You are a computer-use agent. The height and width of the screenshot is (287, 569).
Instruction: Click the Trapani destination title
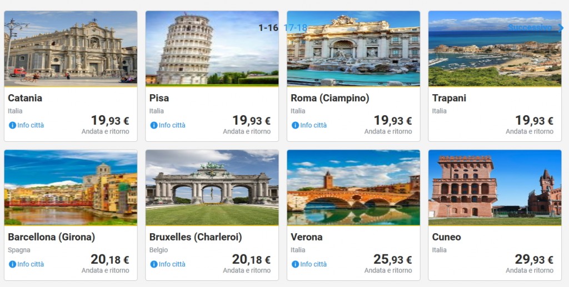pos(449,98)
